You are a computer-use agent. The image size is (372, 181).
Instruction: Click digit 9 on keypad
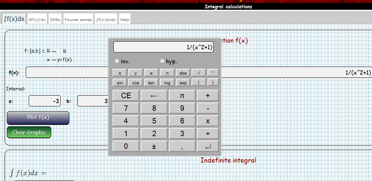point(182,108)
